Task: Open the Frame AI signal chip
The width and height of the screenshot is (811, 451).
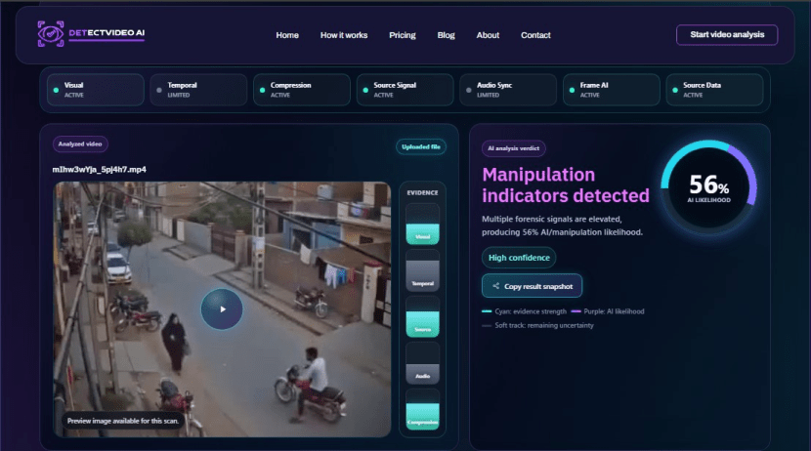Action: coord(612,90)
